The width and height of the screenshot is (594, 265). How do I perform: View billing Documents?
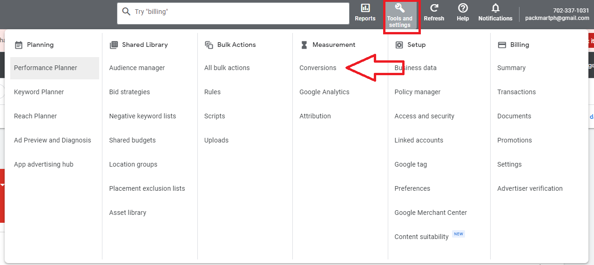pos(514,116)
